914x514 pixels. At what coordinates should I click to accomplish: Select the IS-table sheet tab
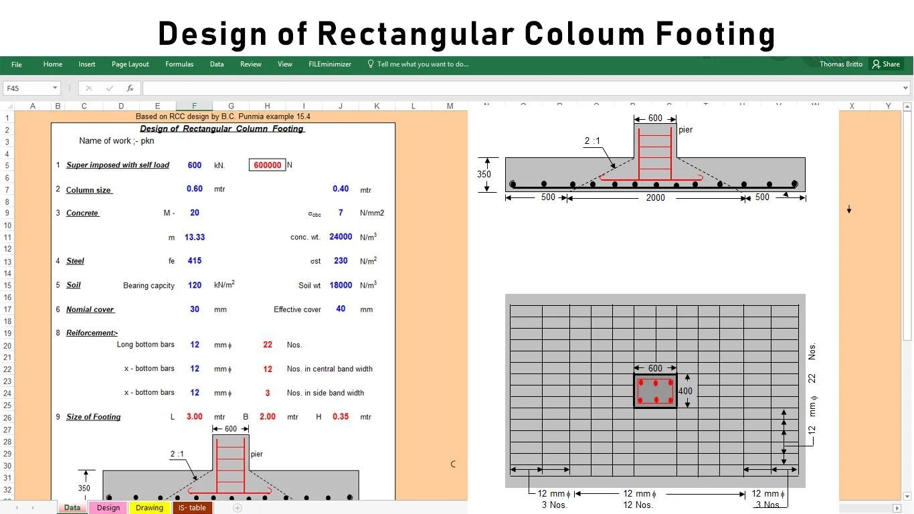[x=192, y=508]
